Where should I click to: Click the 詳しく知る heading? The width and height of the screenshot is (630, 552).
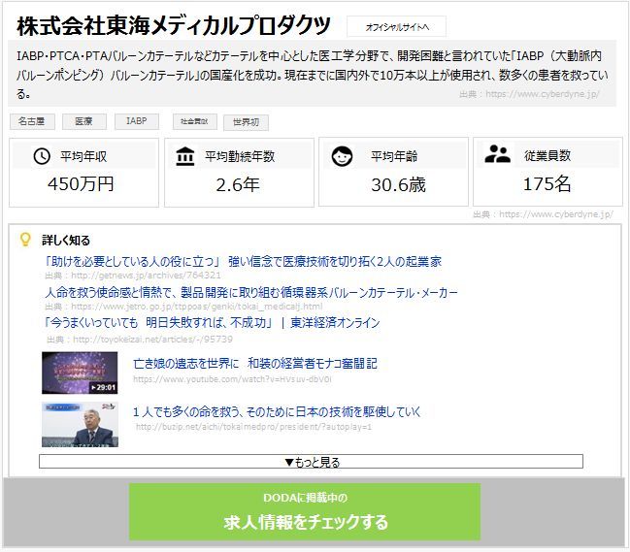point(66,240)
